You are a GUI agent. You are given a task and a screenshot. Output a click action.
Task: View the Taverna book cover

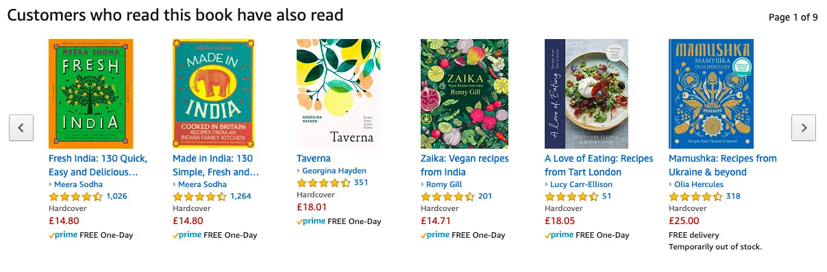(339, 94)
